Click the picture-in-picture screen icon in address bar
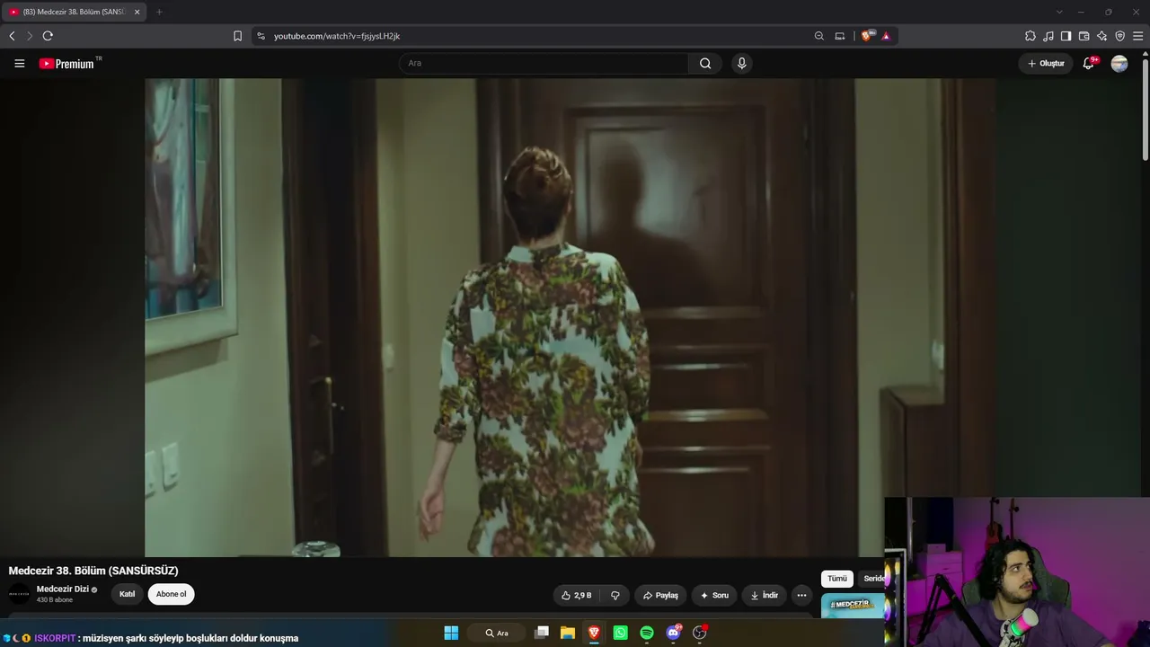Image resolution: width=1150 pixels, height=647 pixels. (840, 36)
